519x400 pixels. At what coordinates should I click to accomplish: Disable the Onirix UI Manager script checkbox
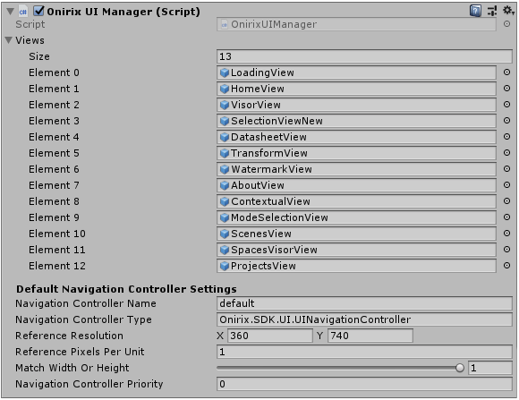(38, 11)
